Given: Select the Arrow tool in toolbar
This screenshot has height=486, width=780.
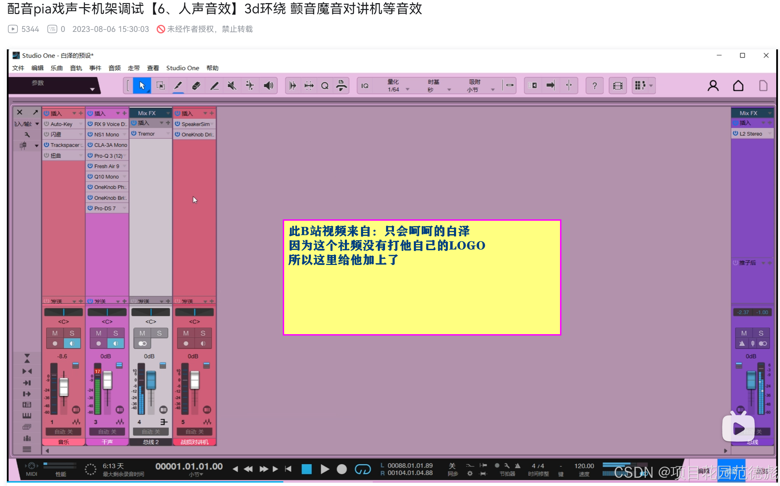Looking at the screenshot, I should [142, 86].
